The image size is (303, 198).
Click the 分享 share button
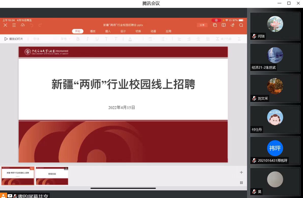coord(202,25)
